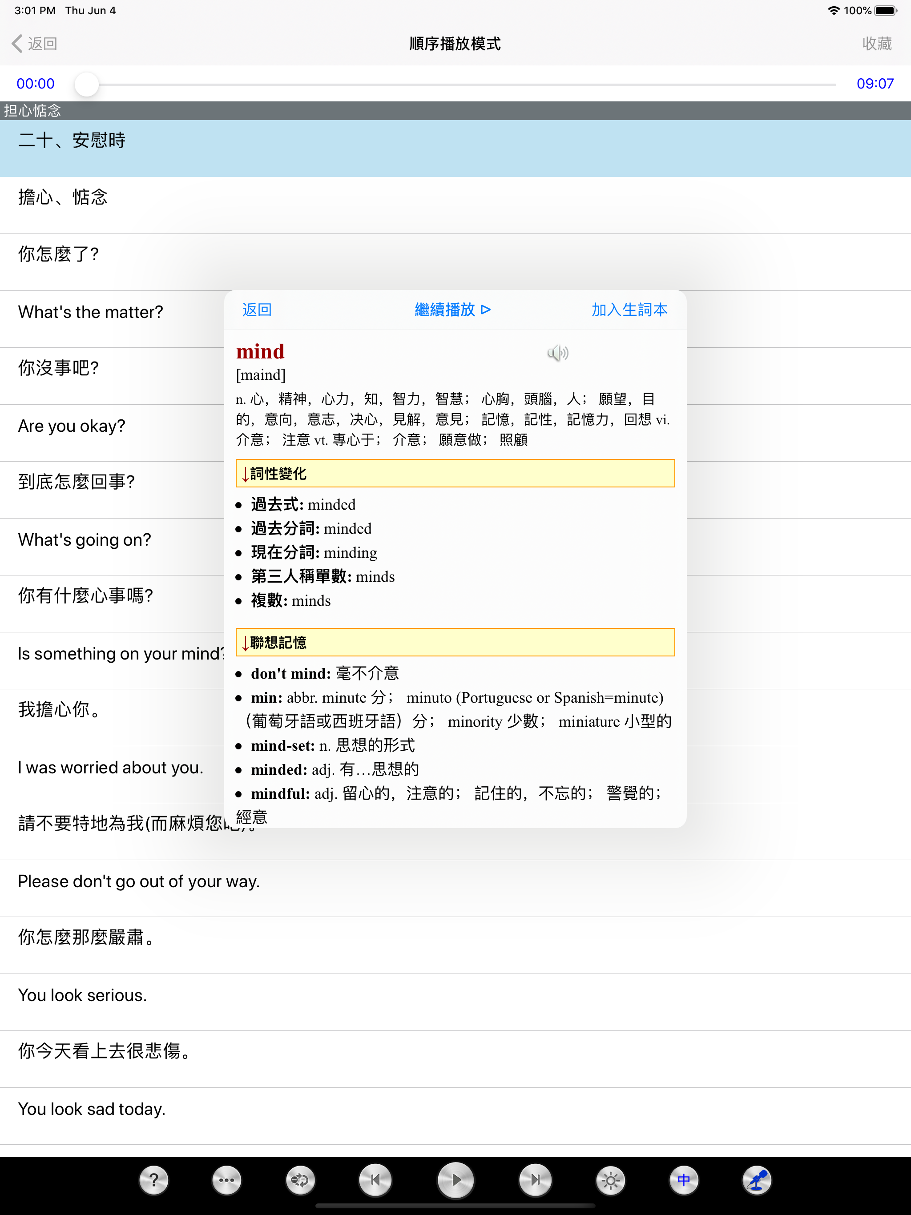Tap the elapsed time 00:00 label
Screen dimensions: 911x1215
tap(36, 84)
